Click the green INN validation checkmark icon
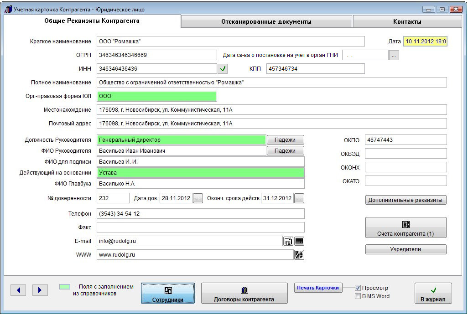Viewport: 468px width, 315px height. (223, 69)
